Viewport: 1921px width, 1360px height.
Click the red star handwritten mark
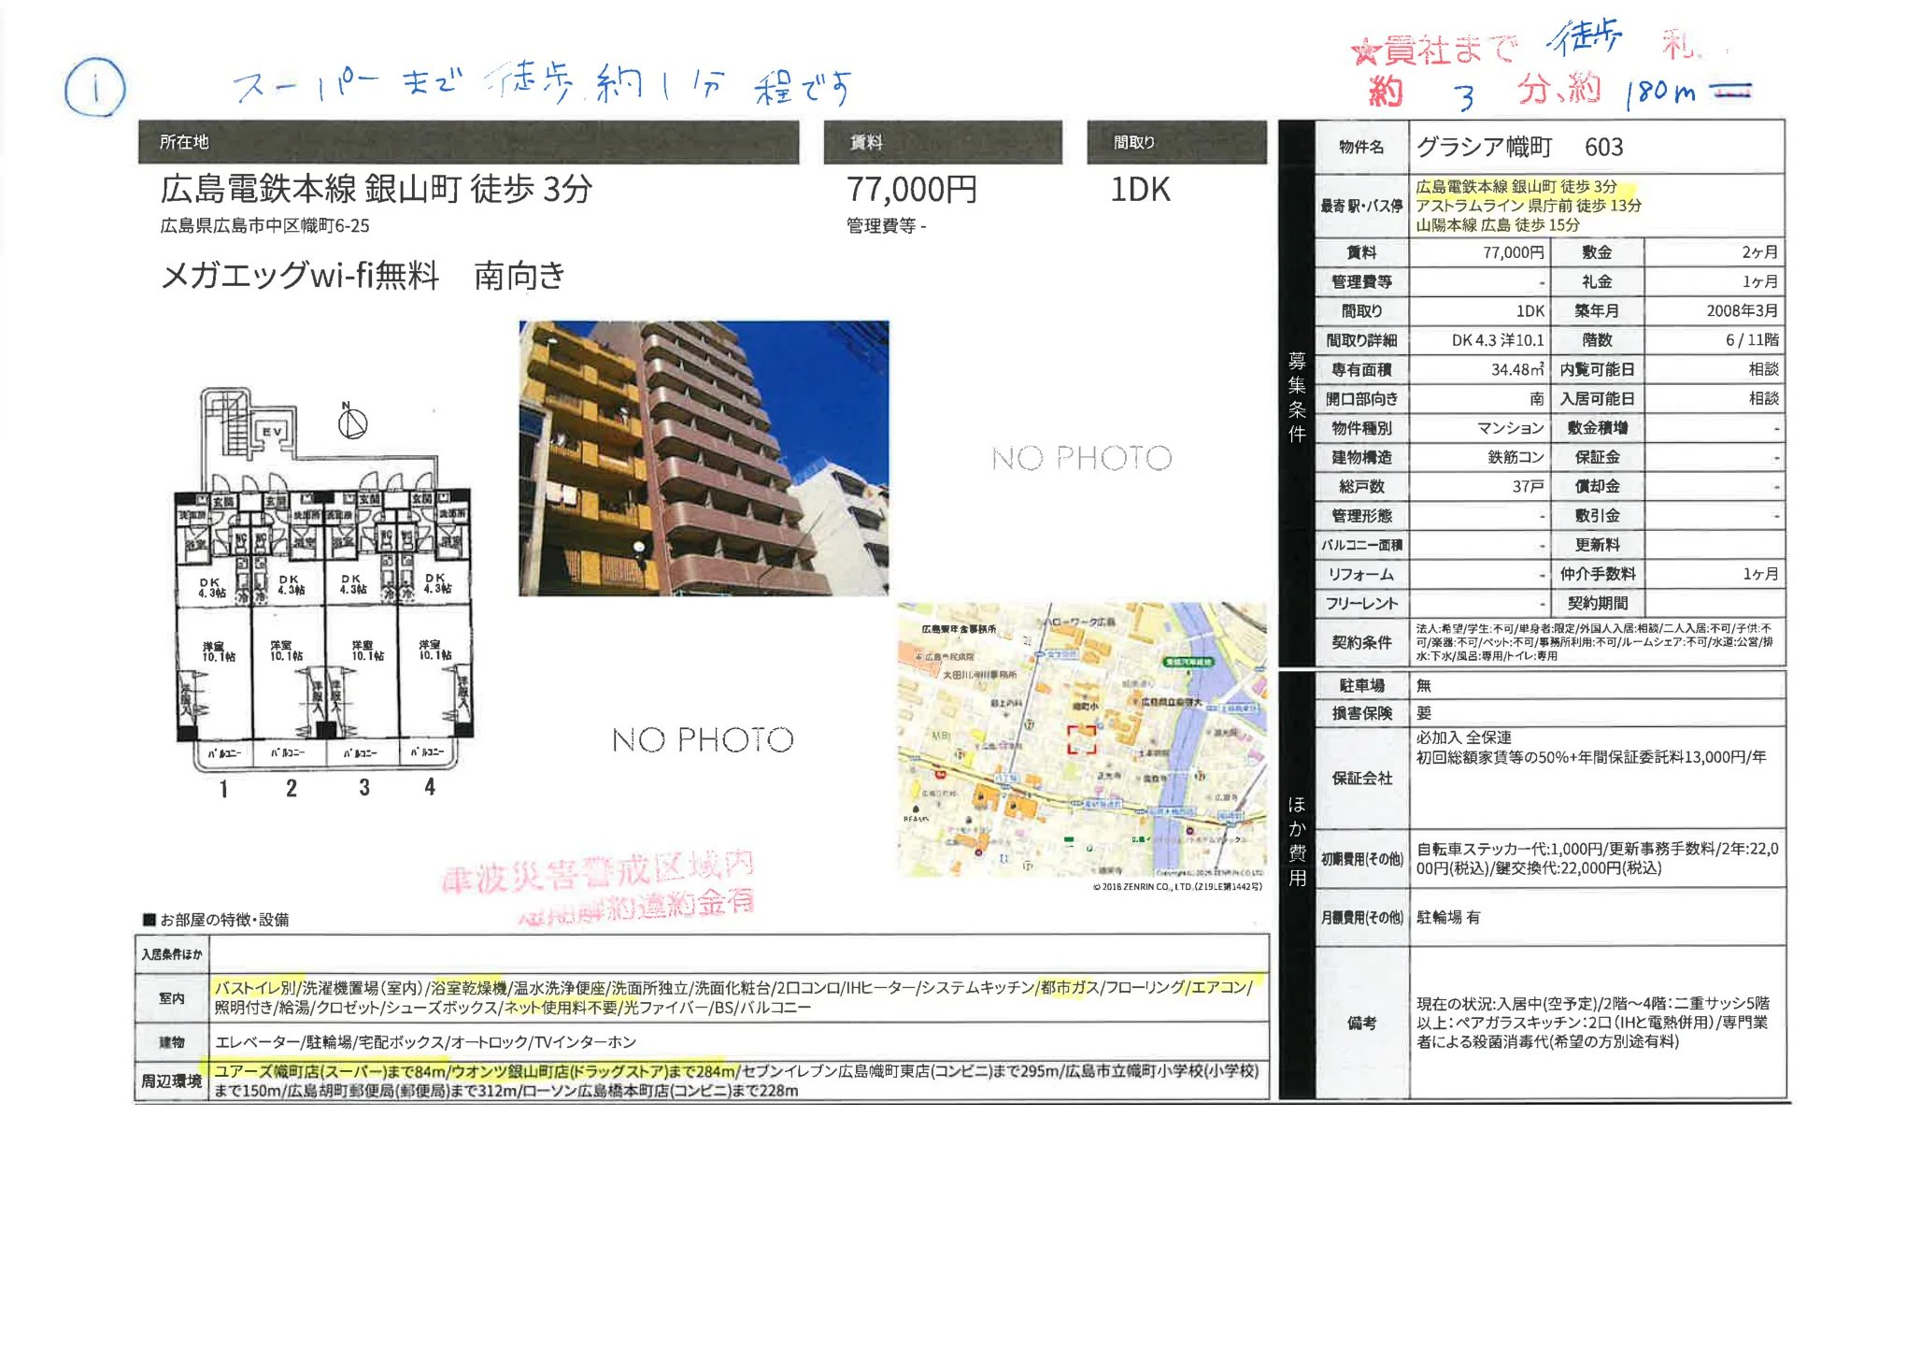pos(1365,51)
